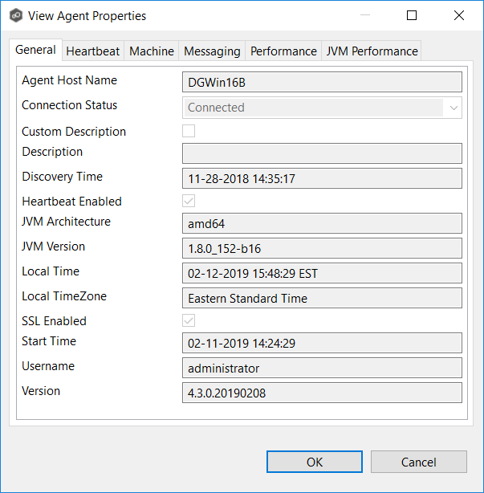Screen dimensions: 484x493
Task: Select the Username field showing administrator
Action: [322, 368]
